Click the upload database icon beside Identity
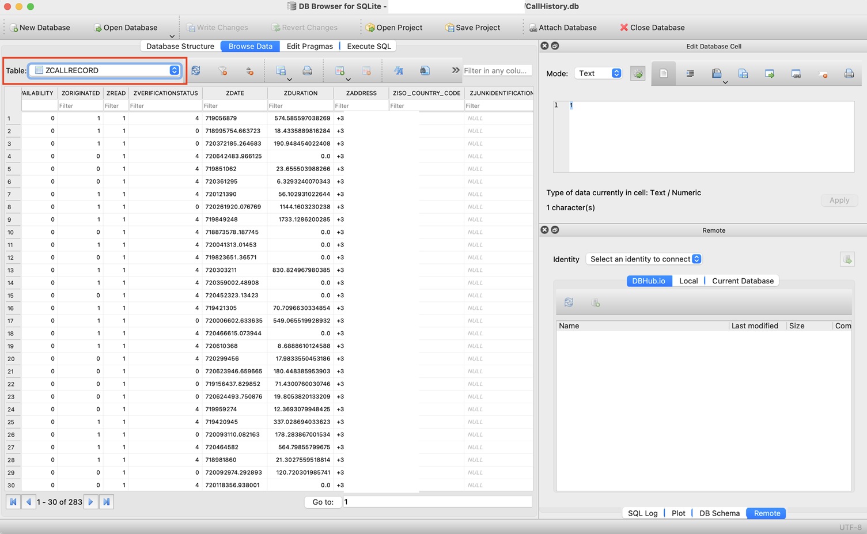Viewport: 867px width, 534px height. [847, 259]
